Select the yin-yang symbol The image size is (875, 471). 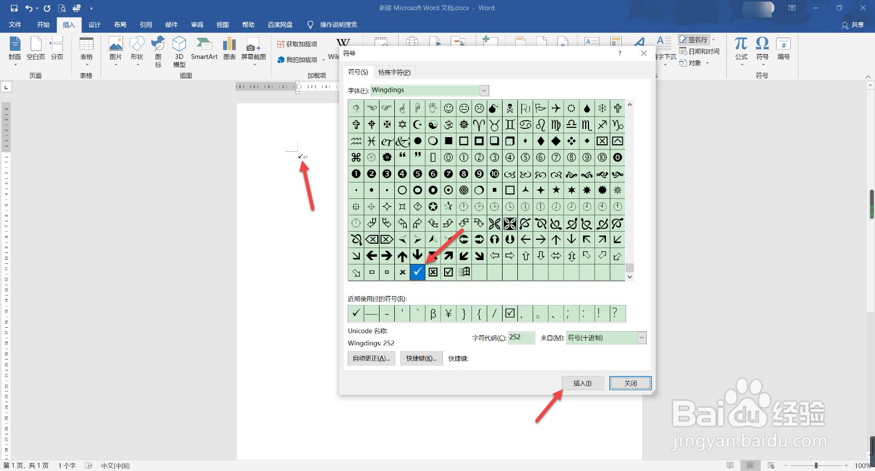point(433,125)
